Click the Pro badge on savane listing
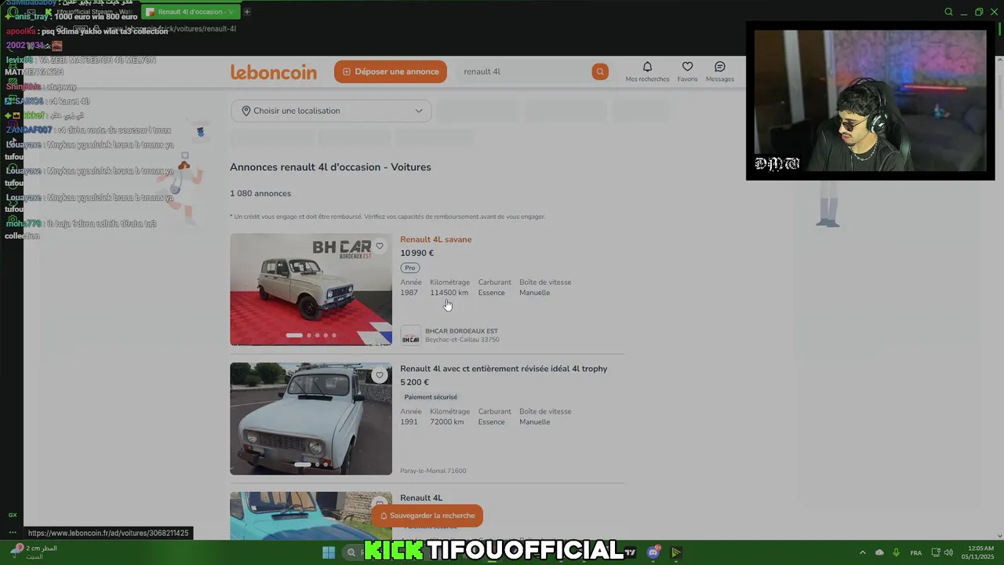1004x565 pixels. click(410, 268)
